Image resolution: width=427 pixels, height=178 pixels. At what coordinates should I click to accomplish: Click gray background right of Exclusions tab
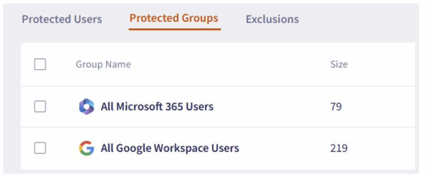click(357, 19)
